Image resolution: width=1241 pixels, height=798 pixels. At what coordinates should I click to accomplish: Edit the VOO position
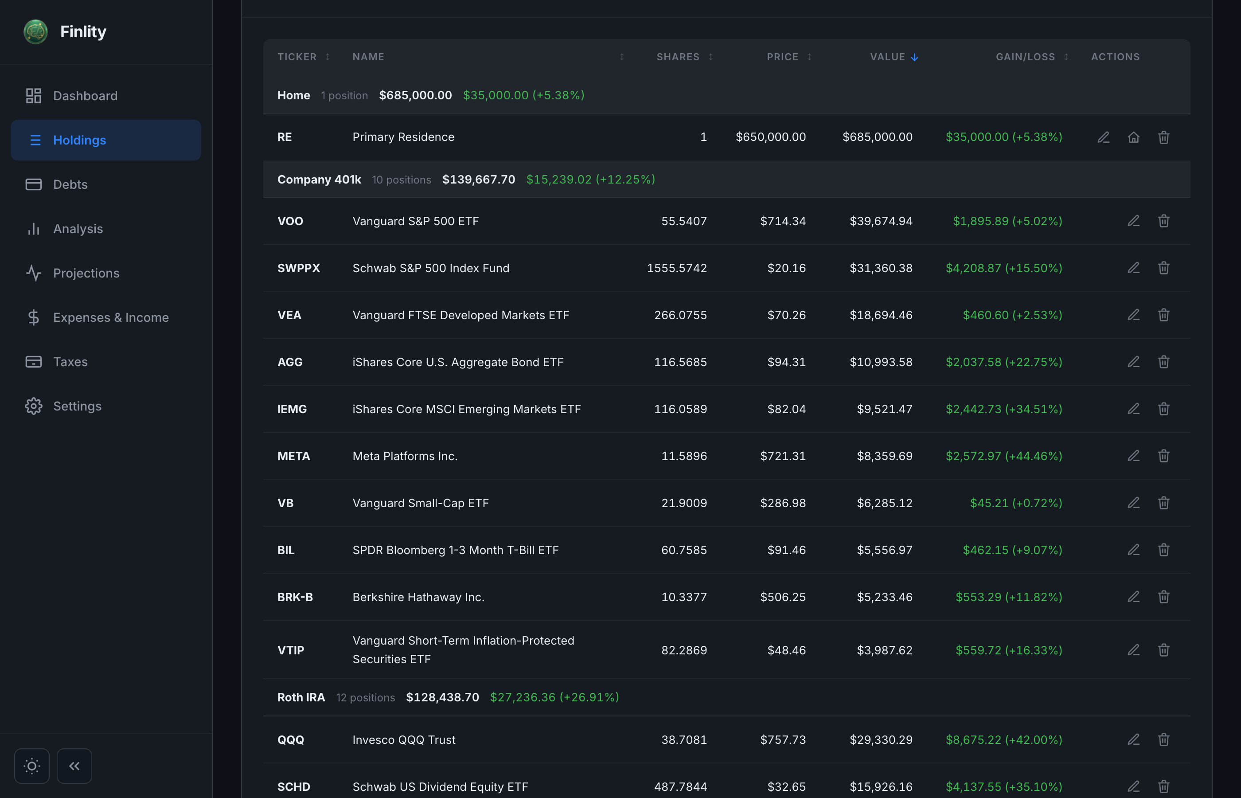(x=1133, y=221)
